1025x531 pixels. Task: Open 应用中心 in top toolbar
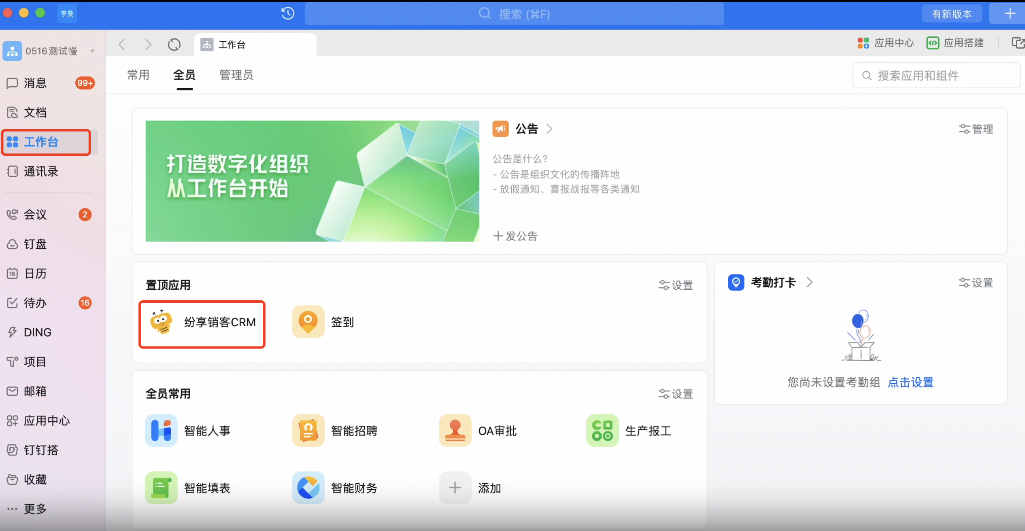[886, 43]
